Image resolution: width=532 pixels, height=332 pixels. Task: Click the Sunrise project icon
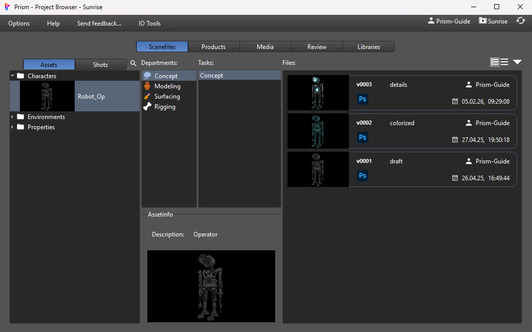point(483,21)
